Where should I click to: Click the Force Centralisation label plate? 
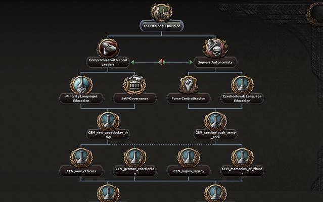(188, 98)
